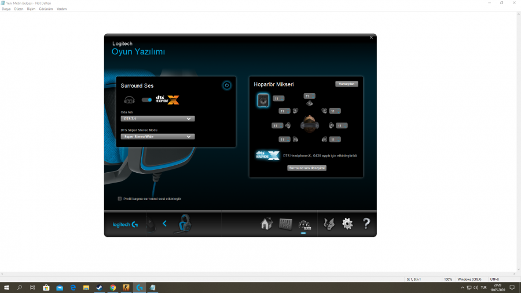The width and height of the screenshot is (521, 293).
Task: Click the front center speaker volume stepper
Action: tap(309, 97)
